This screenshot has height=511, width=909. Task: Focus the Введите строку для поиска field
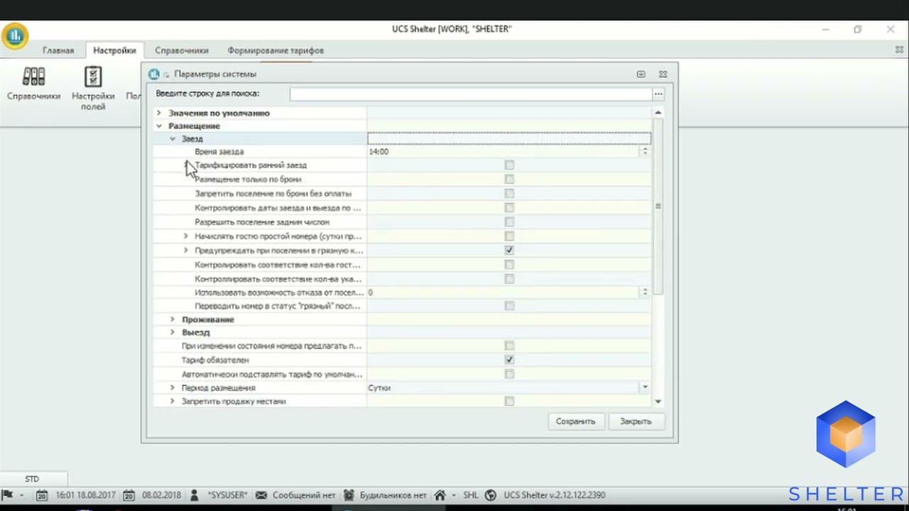point(471,94)
